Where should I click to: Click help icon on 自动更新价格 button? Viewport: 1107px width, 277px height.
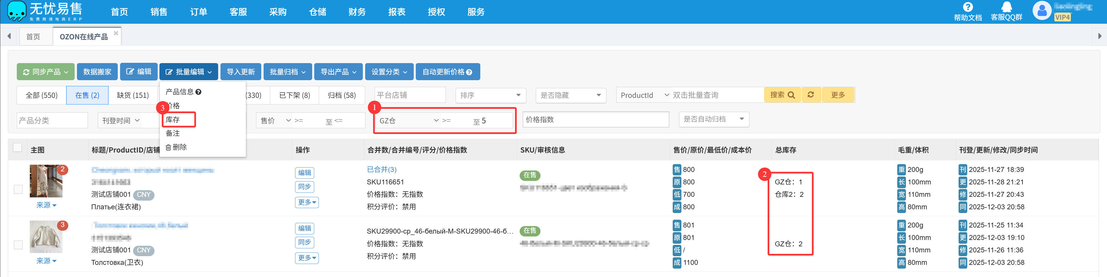pyautogui.click(x=469, y=72)
